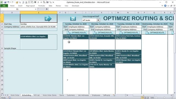
Task: Open the Developer ribbon tab
Action: 76,6
